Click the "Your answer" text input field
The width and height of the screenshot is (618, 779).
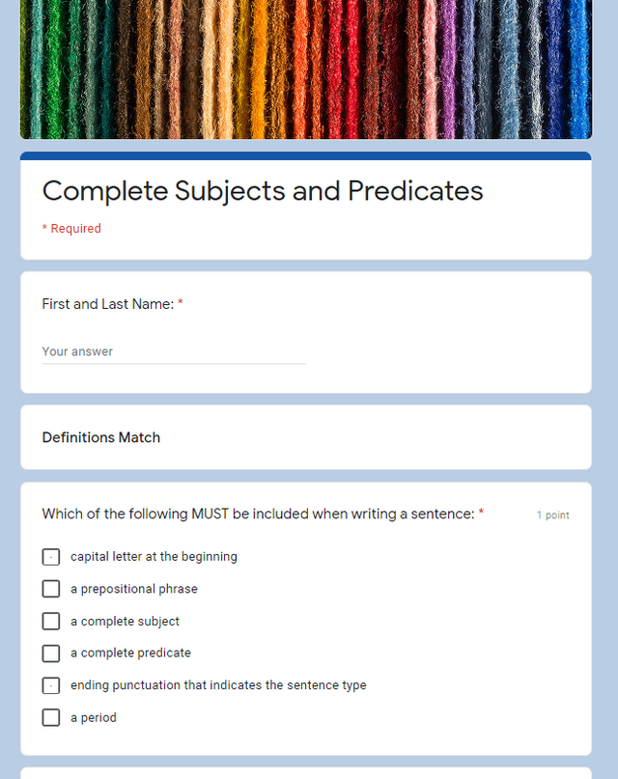point(145,351)
